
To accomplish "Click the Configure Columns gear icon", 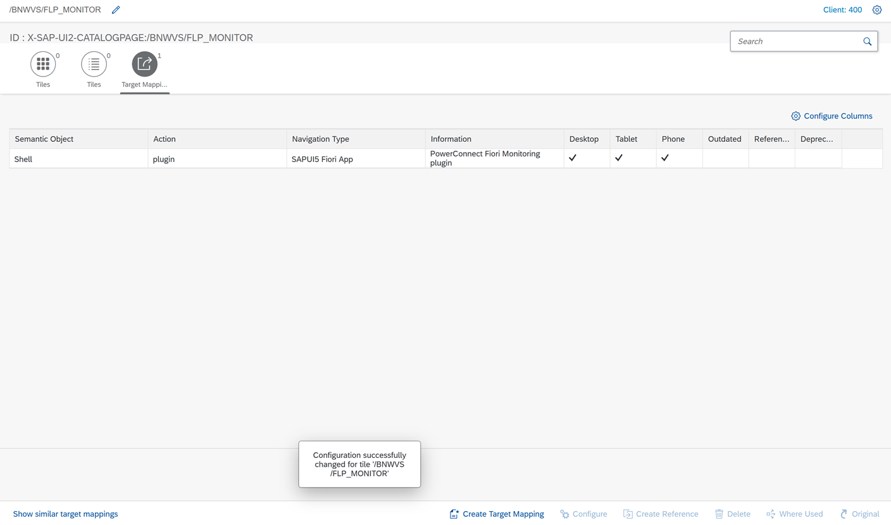I will (795, 117).
